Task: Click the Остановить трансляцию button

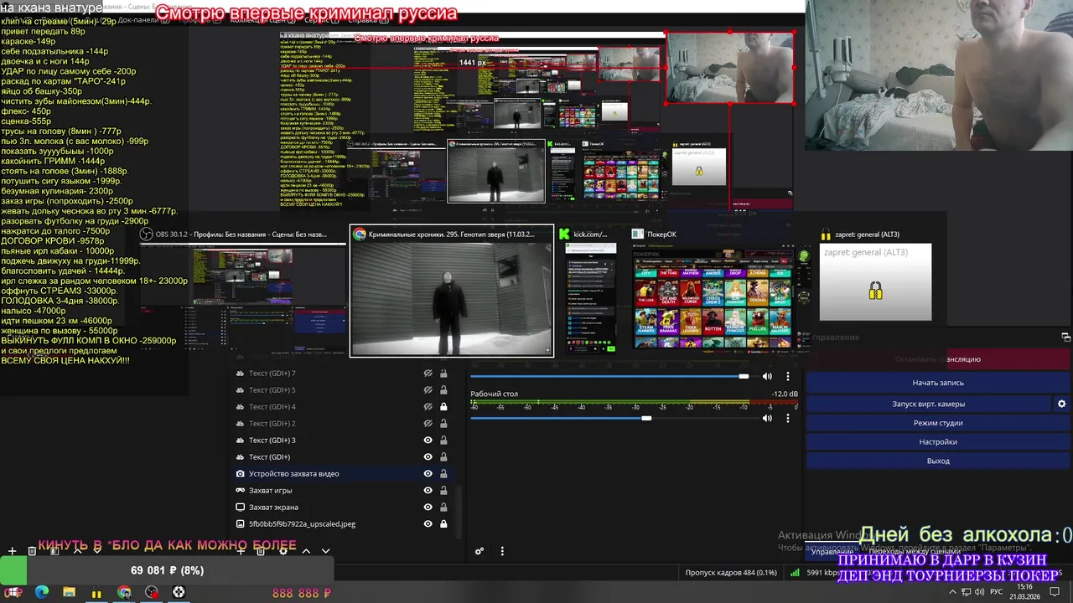Action: pos(937,359)
